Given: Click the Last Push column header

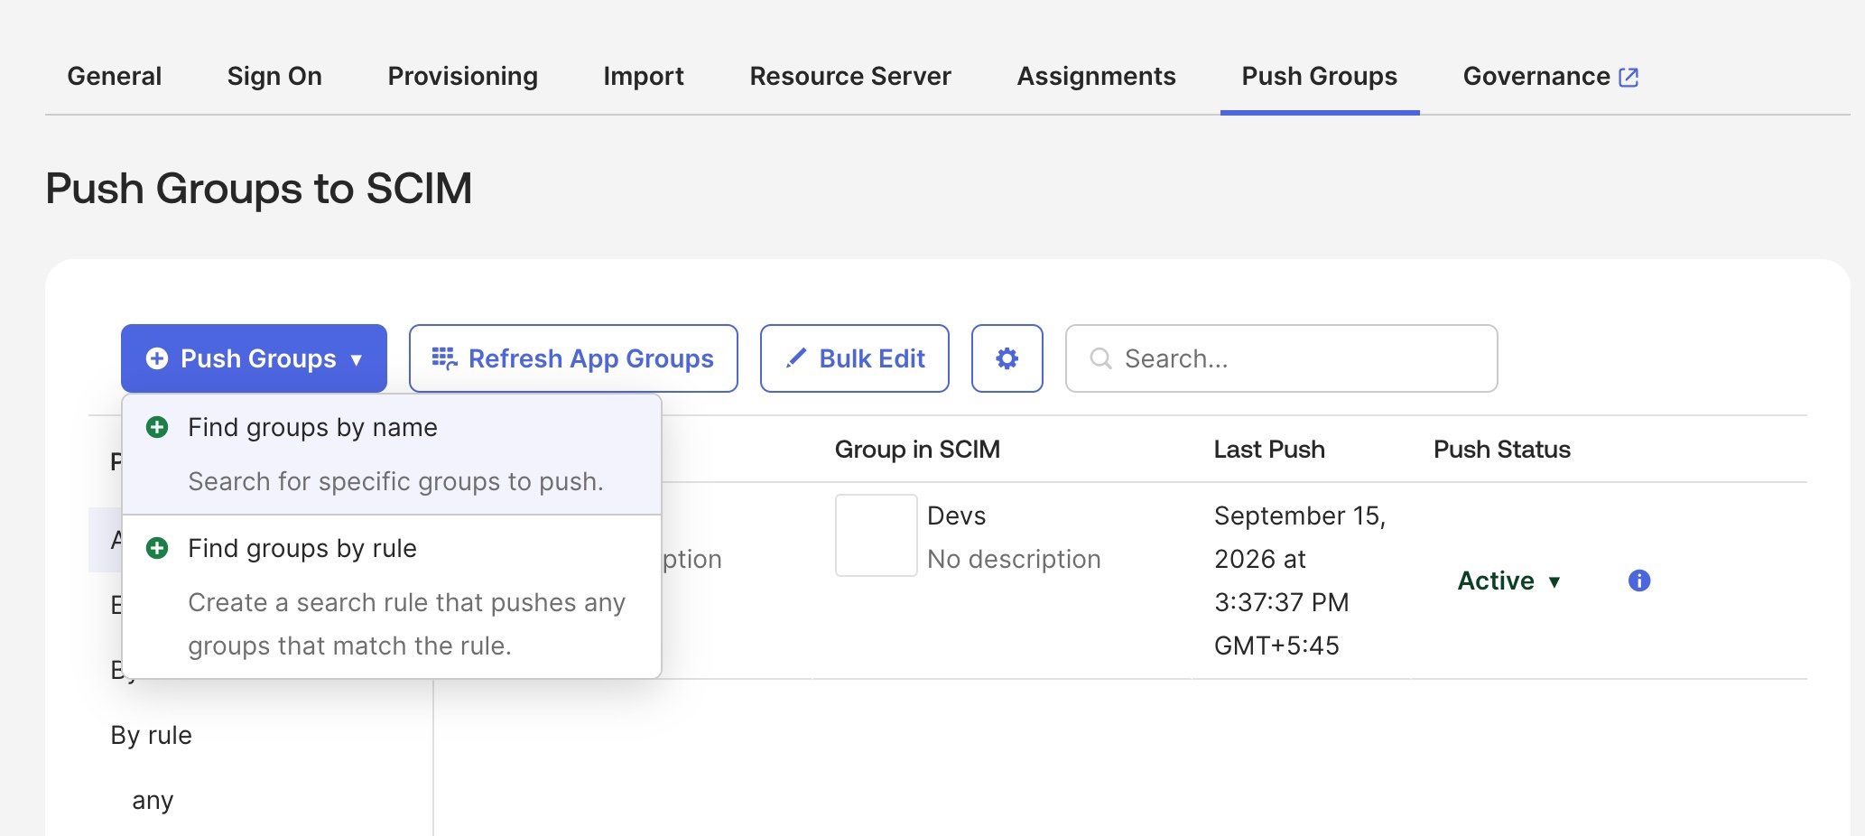Looking at the screenshot, I should [x=1269, y=449].
